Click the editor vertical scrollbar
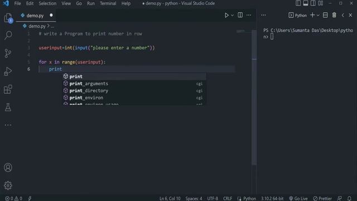 (254, 98)
